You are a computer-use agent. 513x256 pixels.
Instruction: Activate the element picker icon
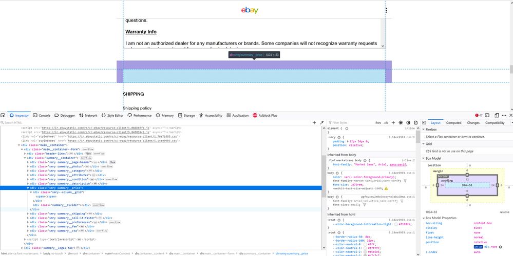click(3, 115)
